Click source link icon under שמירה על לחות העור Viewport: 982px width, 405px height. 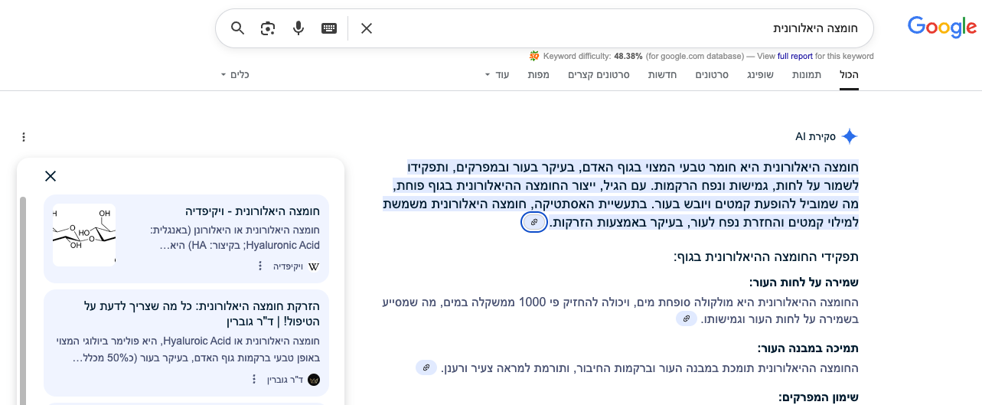tap(687, 318)
